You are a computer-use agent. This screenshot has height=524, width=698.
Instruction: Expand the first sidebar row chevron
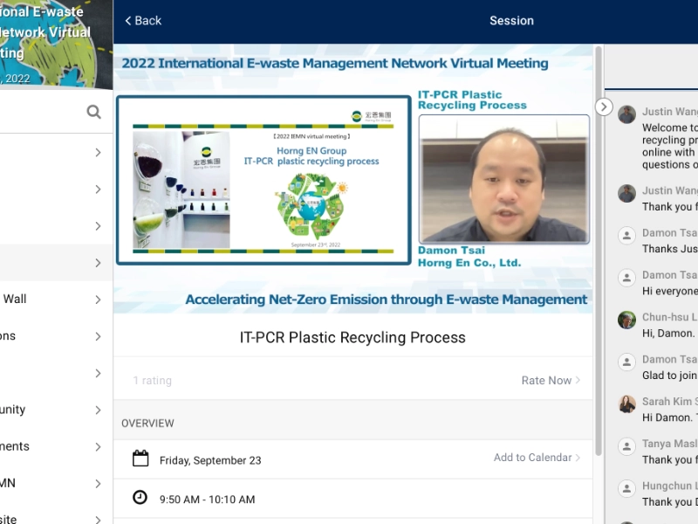98,153
